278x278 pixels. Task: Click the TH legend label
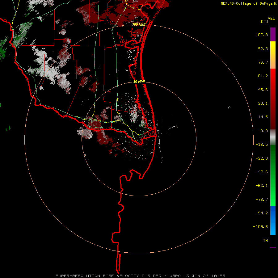[x=265, y=240]
